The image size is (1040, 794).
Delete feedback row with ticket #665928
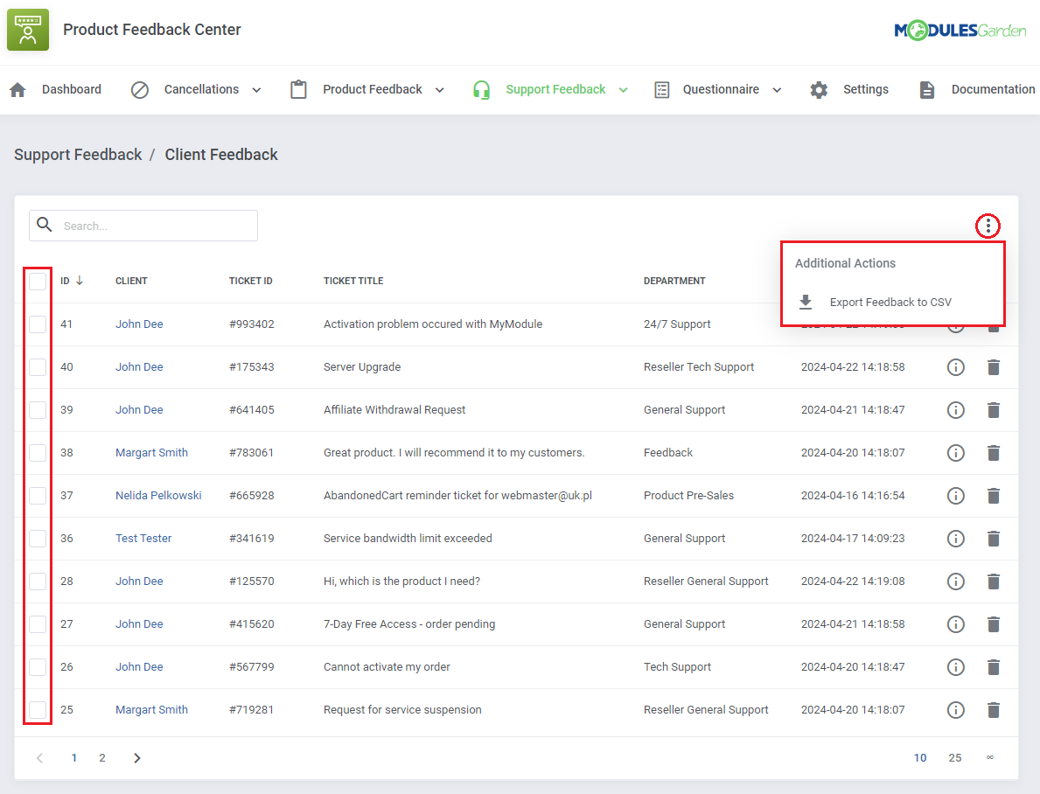(x=994, y=496)
